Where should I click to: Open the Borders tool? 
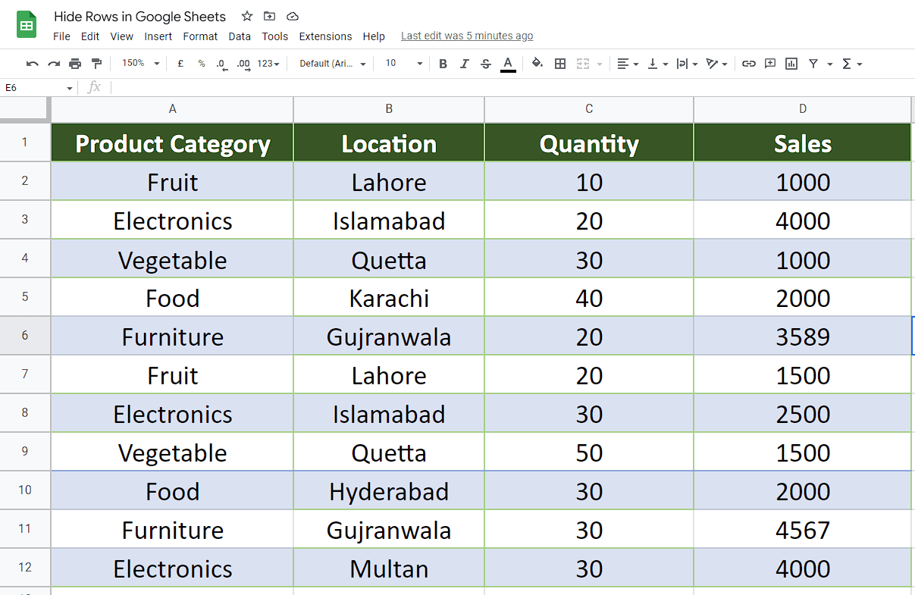[560, 64]
